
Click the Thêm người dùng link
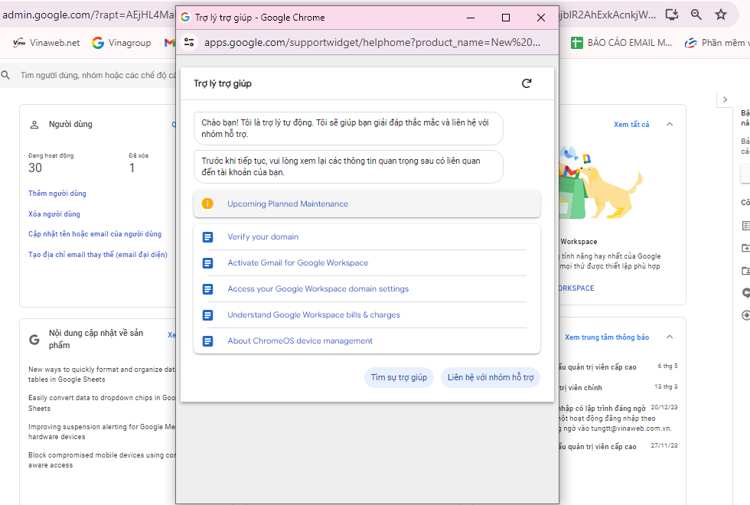click(x=57, y=194)
